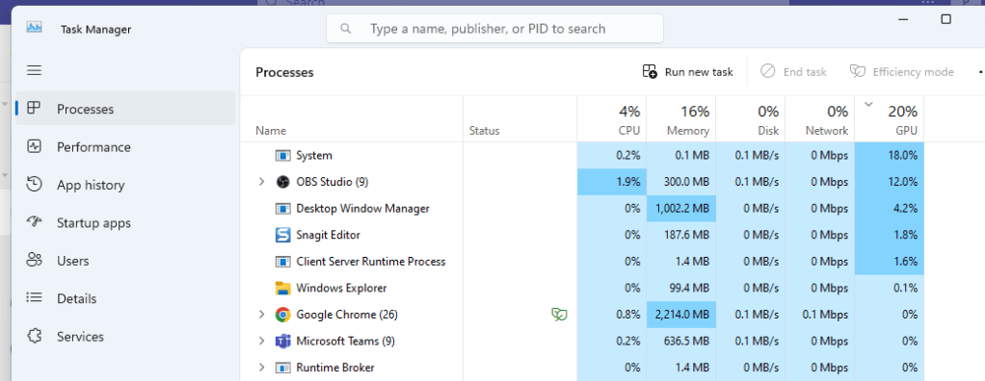Select the Desktop Window Manager row
The width and height of the screenshot is (985, 381).
point(582,209)
